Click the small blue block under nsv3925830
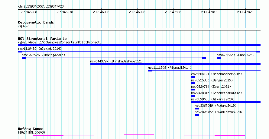The image size is (269, 139). point(193,83)
